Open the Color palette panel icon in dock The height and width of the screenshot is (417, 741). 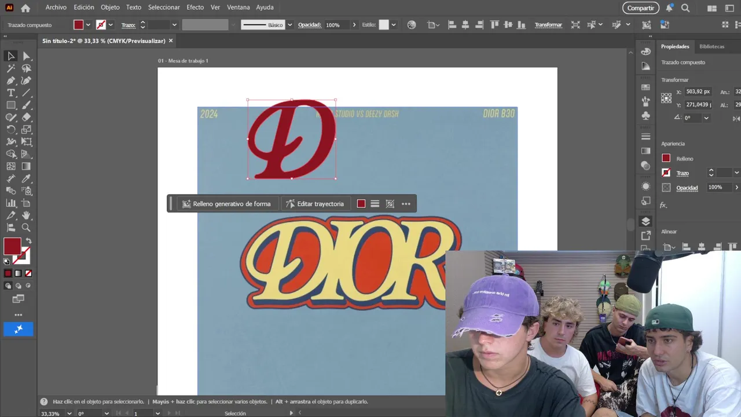(x=646, y=51)
